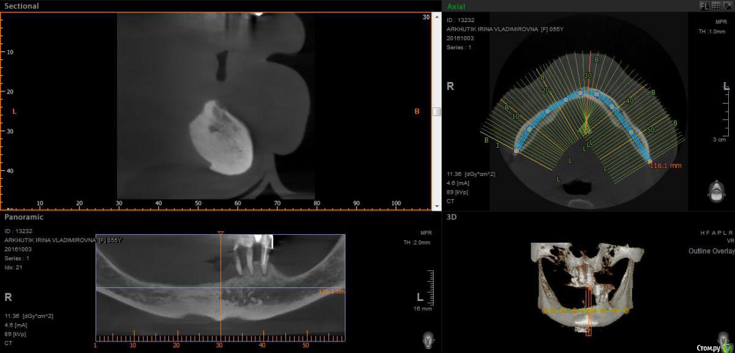
Task: Select the right-side starting arch curve control point
Action: click(x=516, y=150)
